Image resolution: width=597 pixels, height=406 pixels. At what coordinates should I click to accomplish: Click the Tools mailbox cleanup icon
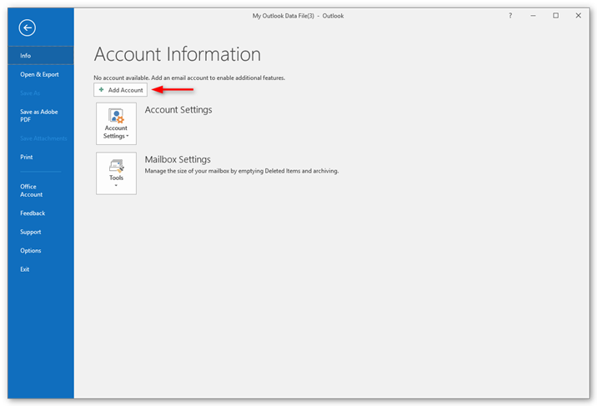point(116,166)
